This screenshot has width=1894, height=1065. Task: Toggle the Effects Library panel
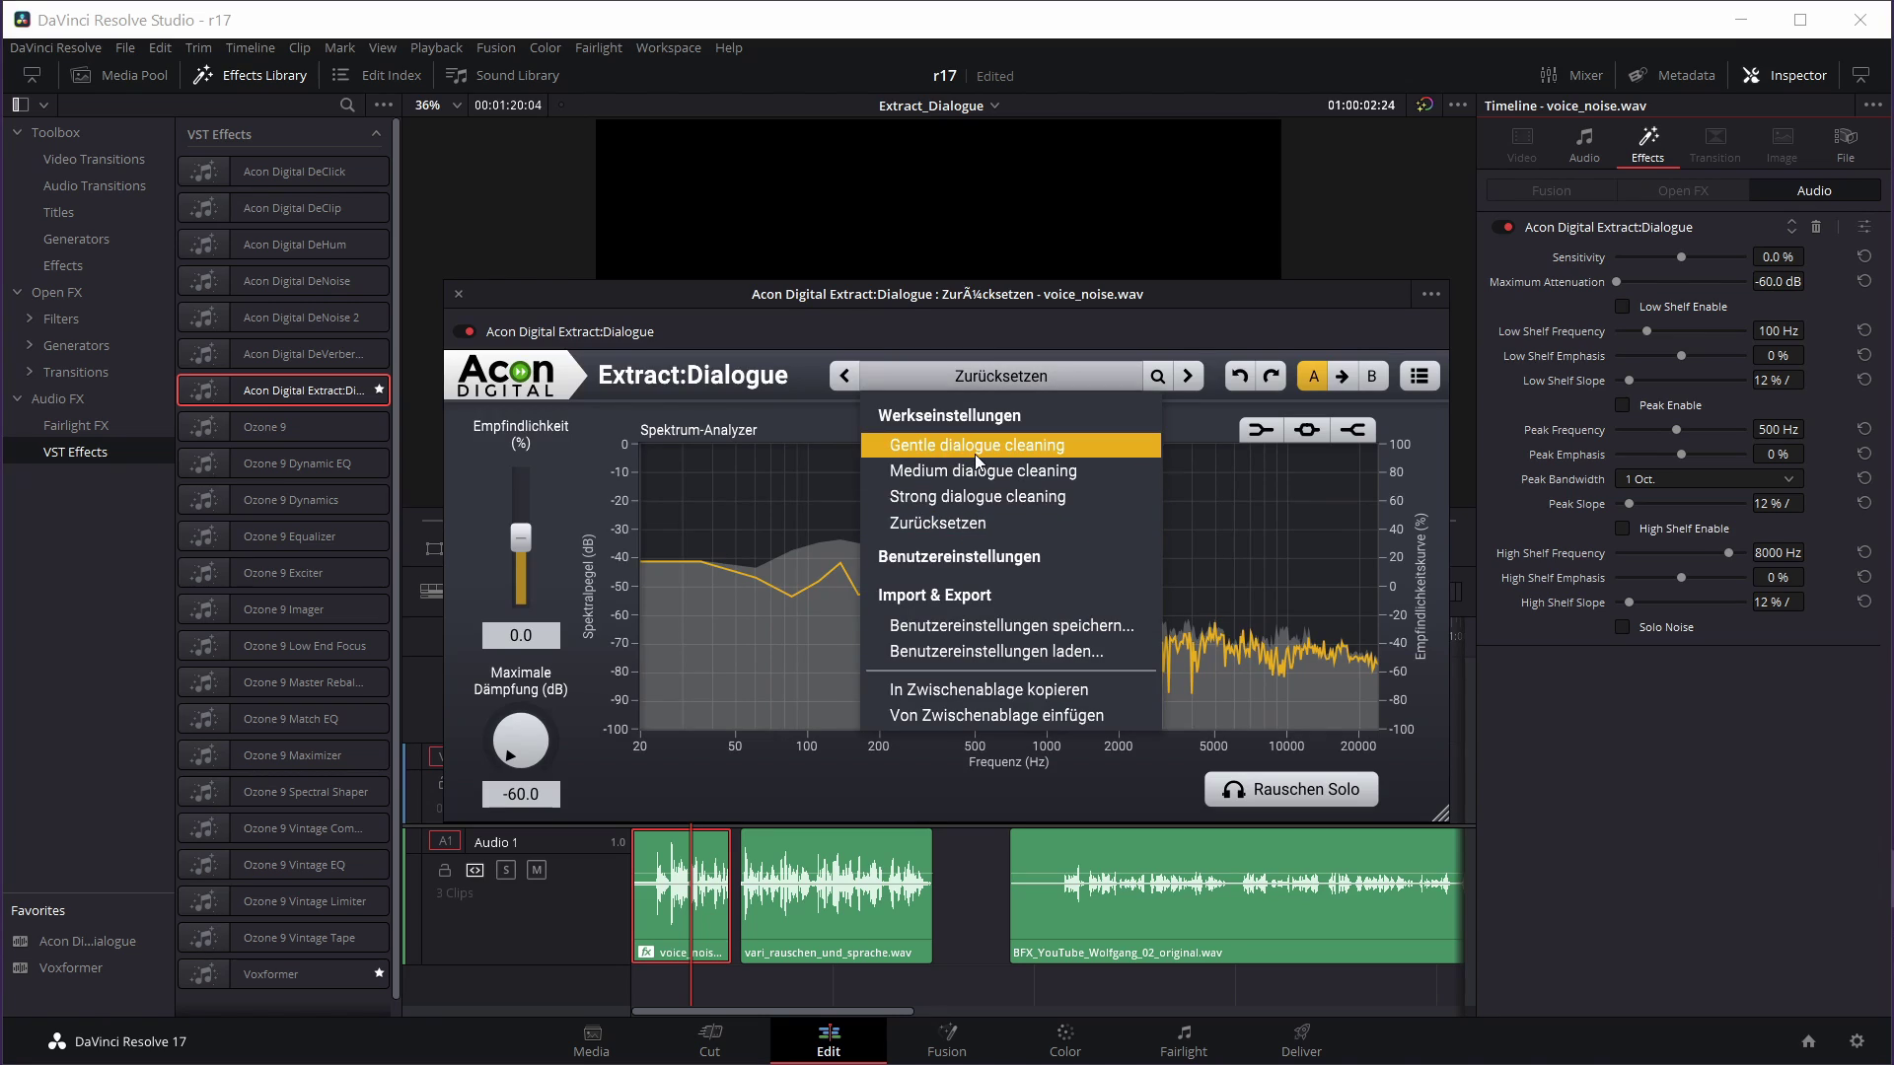[x=250, y=75]
